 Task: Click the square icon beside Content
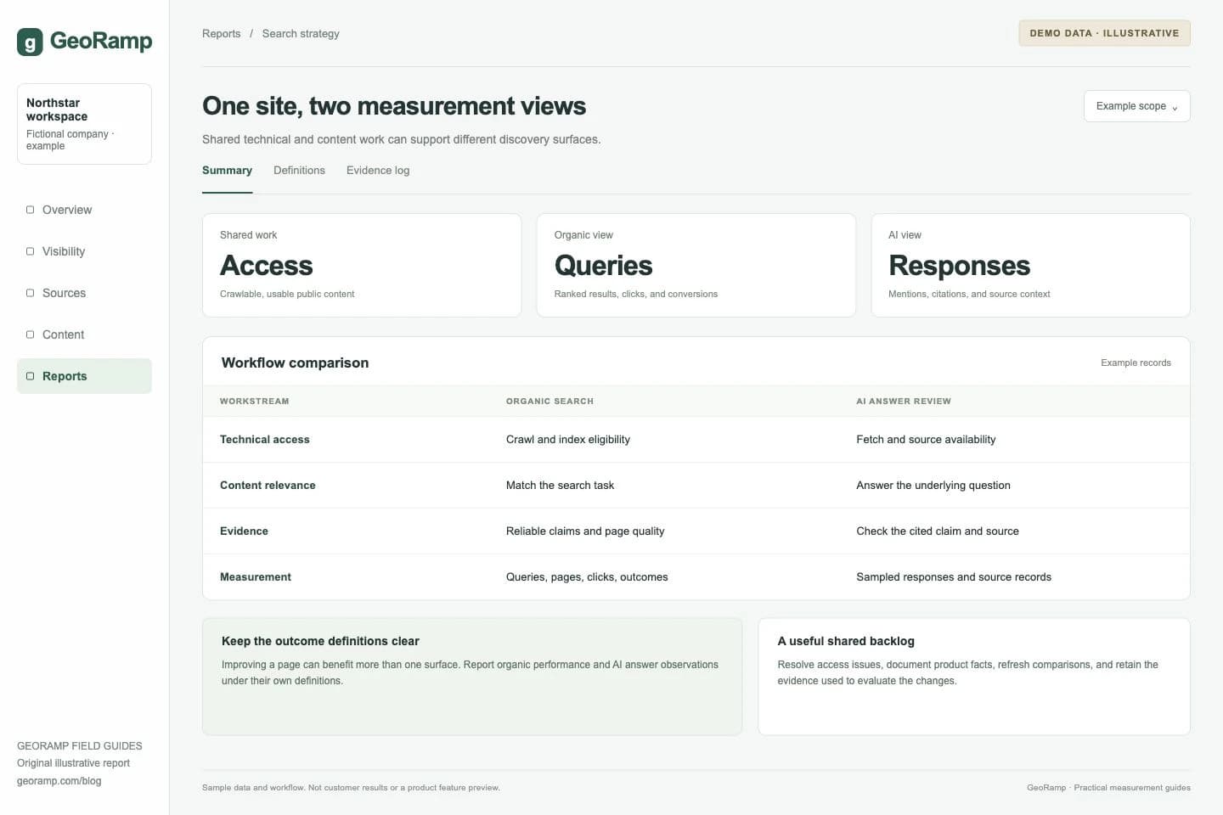[x=31, y=334]
